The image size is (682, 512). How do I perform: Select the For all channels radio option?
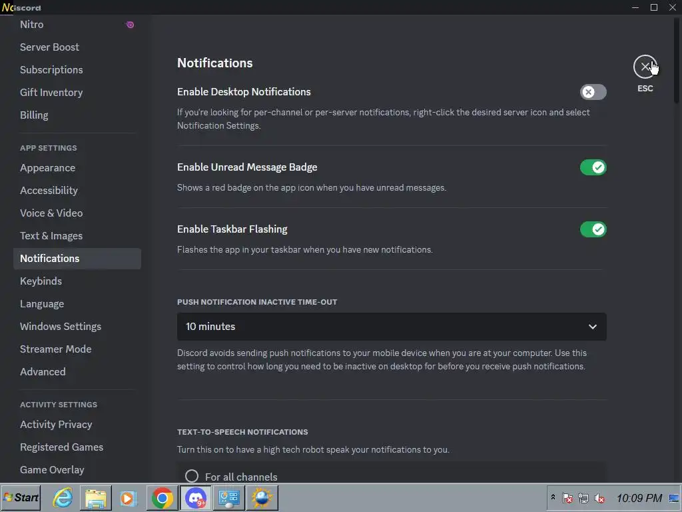[192, 476]
